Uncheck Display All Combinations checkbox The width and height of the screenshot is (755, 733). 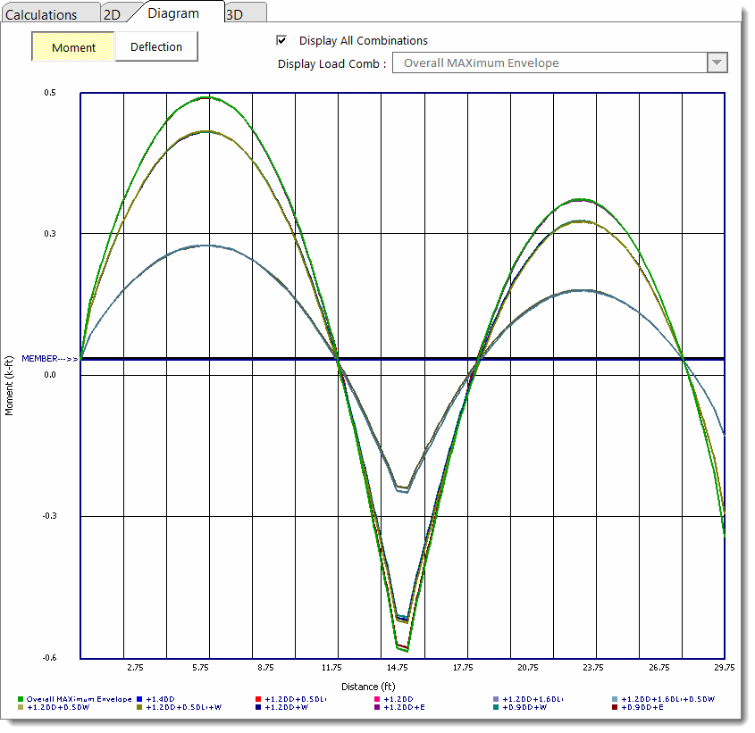(282, 40)
